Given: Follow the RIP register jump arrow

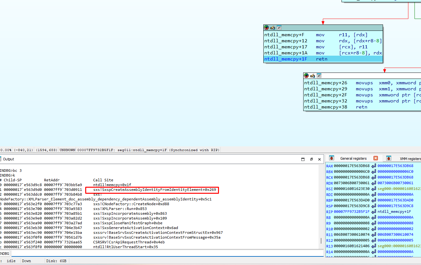Looking at the screenshot, I should coord(374,212).
